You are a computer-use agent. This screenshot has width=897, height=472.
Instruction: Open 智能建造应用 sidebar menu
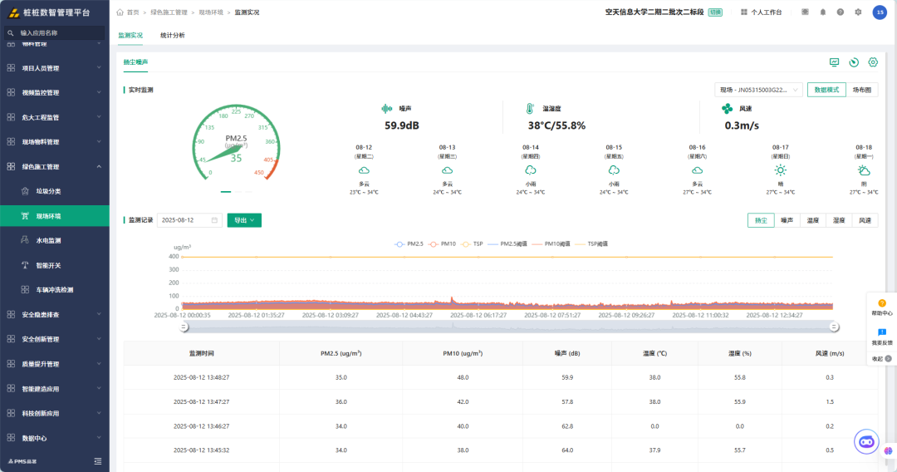point(54,388)
